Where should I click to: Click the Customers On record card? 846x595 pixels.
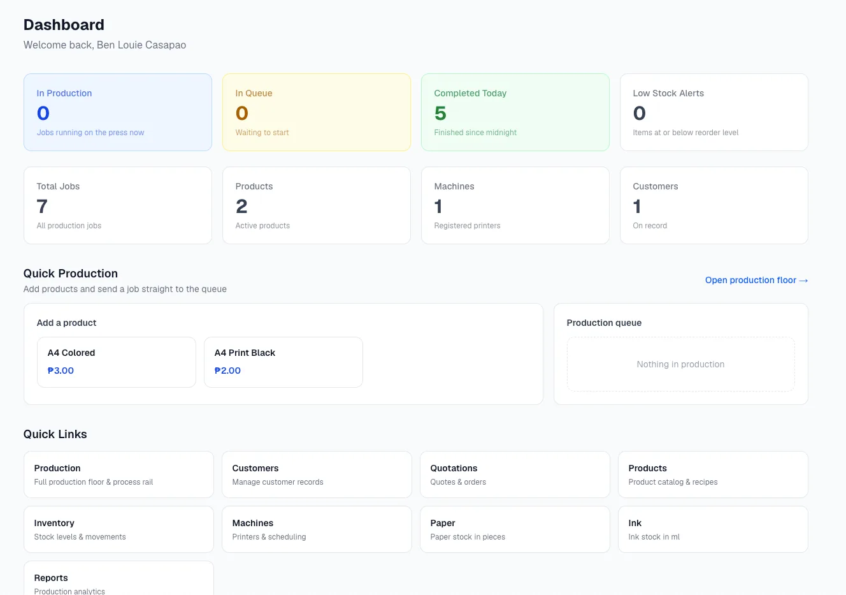click(714, 205)
